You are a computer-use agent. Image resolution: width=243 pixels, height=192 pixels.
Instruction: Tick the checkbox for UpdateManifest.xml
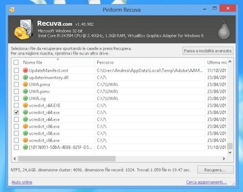point(16,70)
